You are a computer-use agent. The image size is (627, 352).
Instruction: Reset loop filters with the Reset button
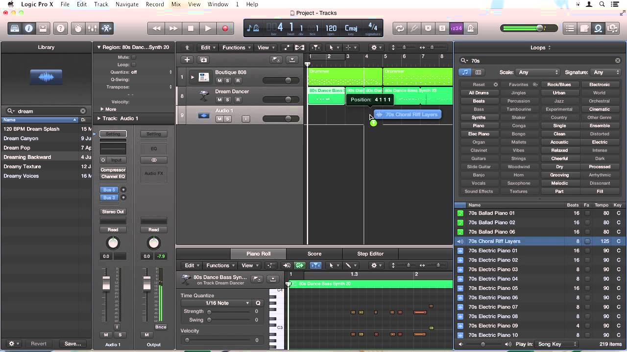tap(479, 85)
